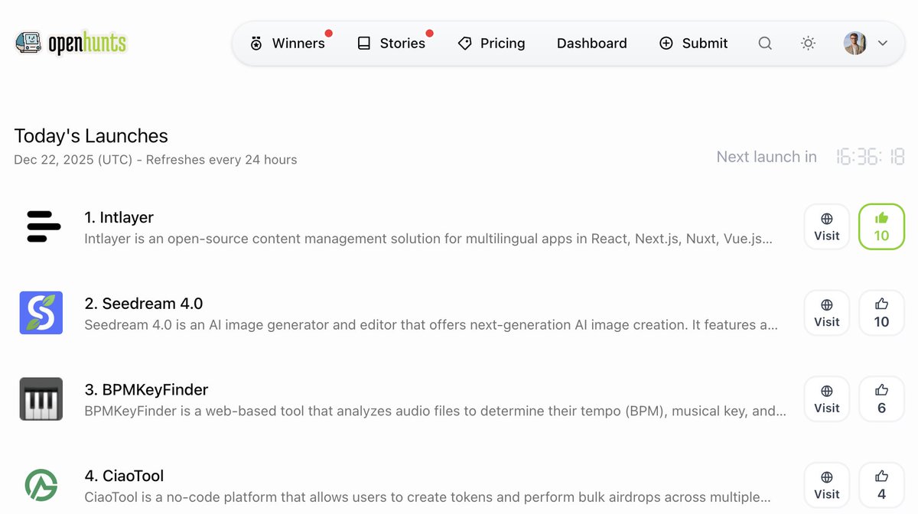
Task: Click the 'Today's Launches' heading
Action: pyautogui.click(x=91, y=136)
